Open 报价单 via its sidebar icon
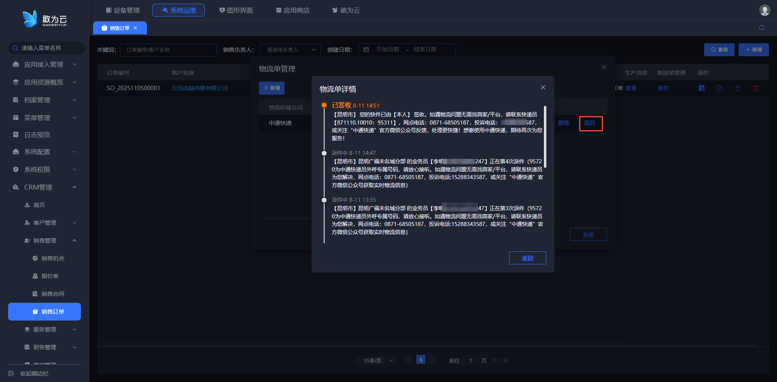Viewport: 777px width, 382px height. click(x=35, y=276)
